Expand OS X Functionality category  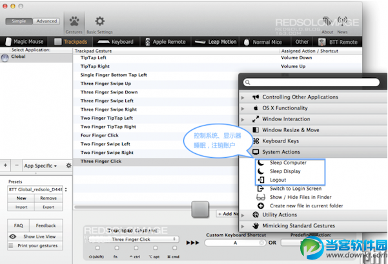[243, 109]
